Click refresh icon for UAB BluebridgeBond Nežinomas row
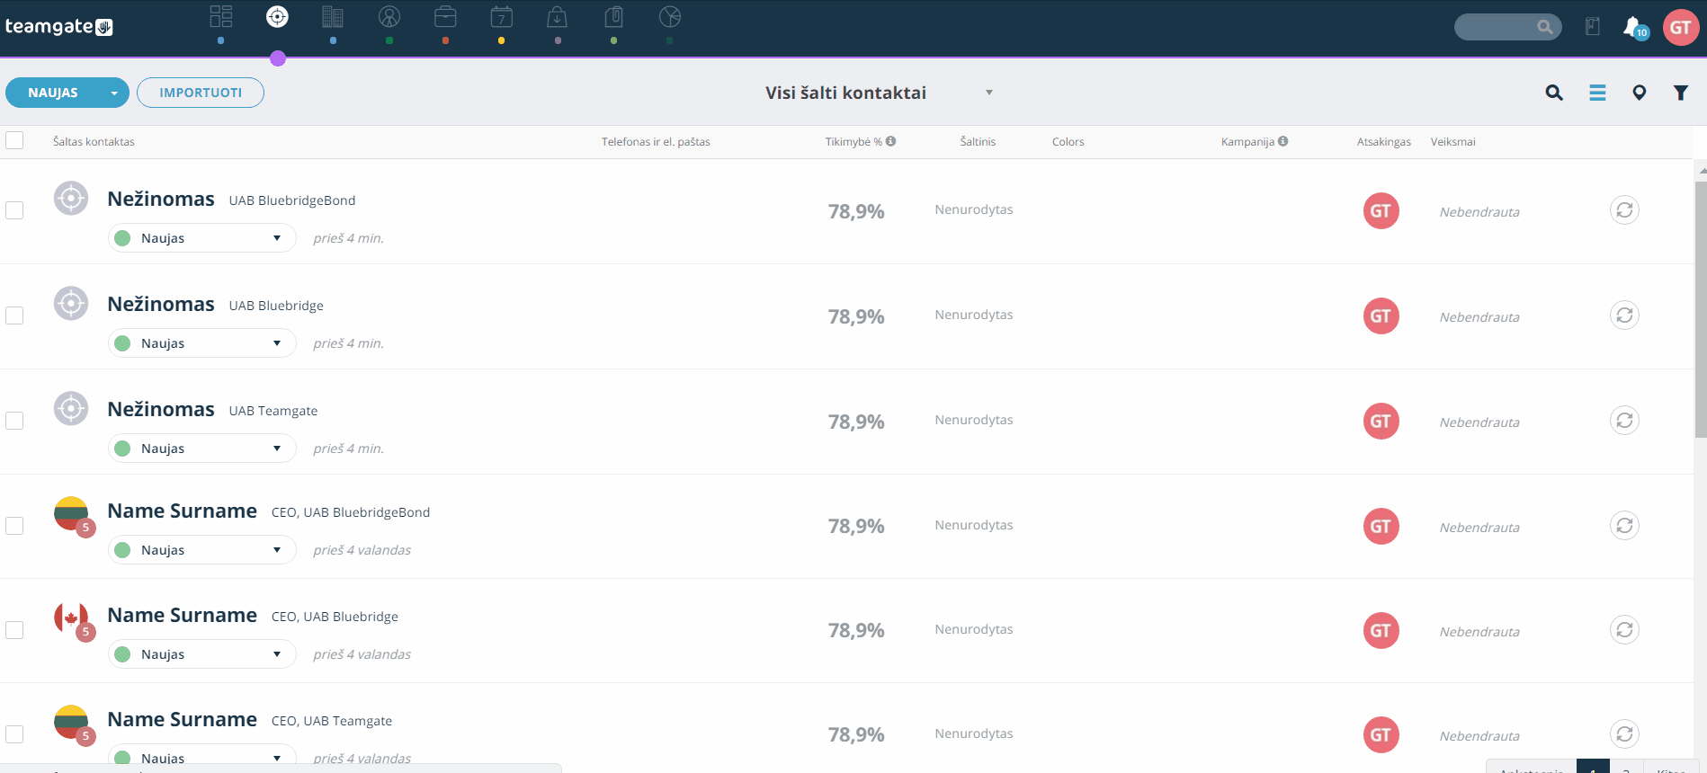 tap(1624, 210)
